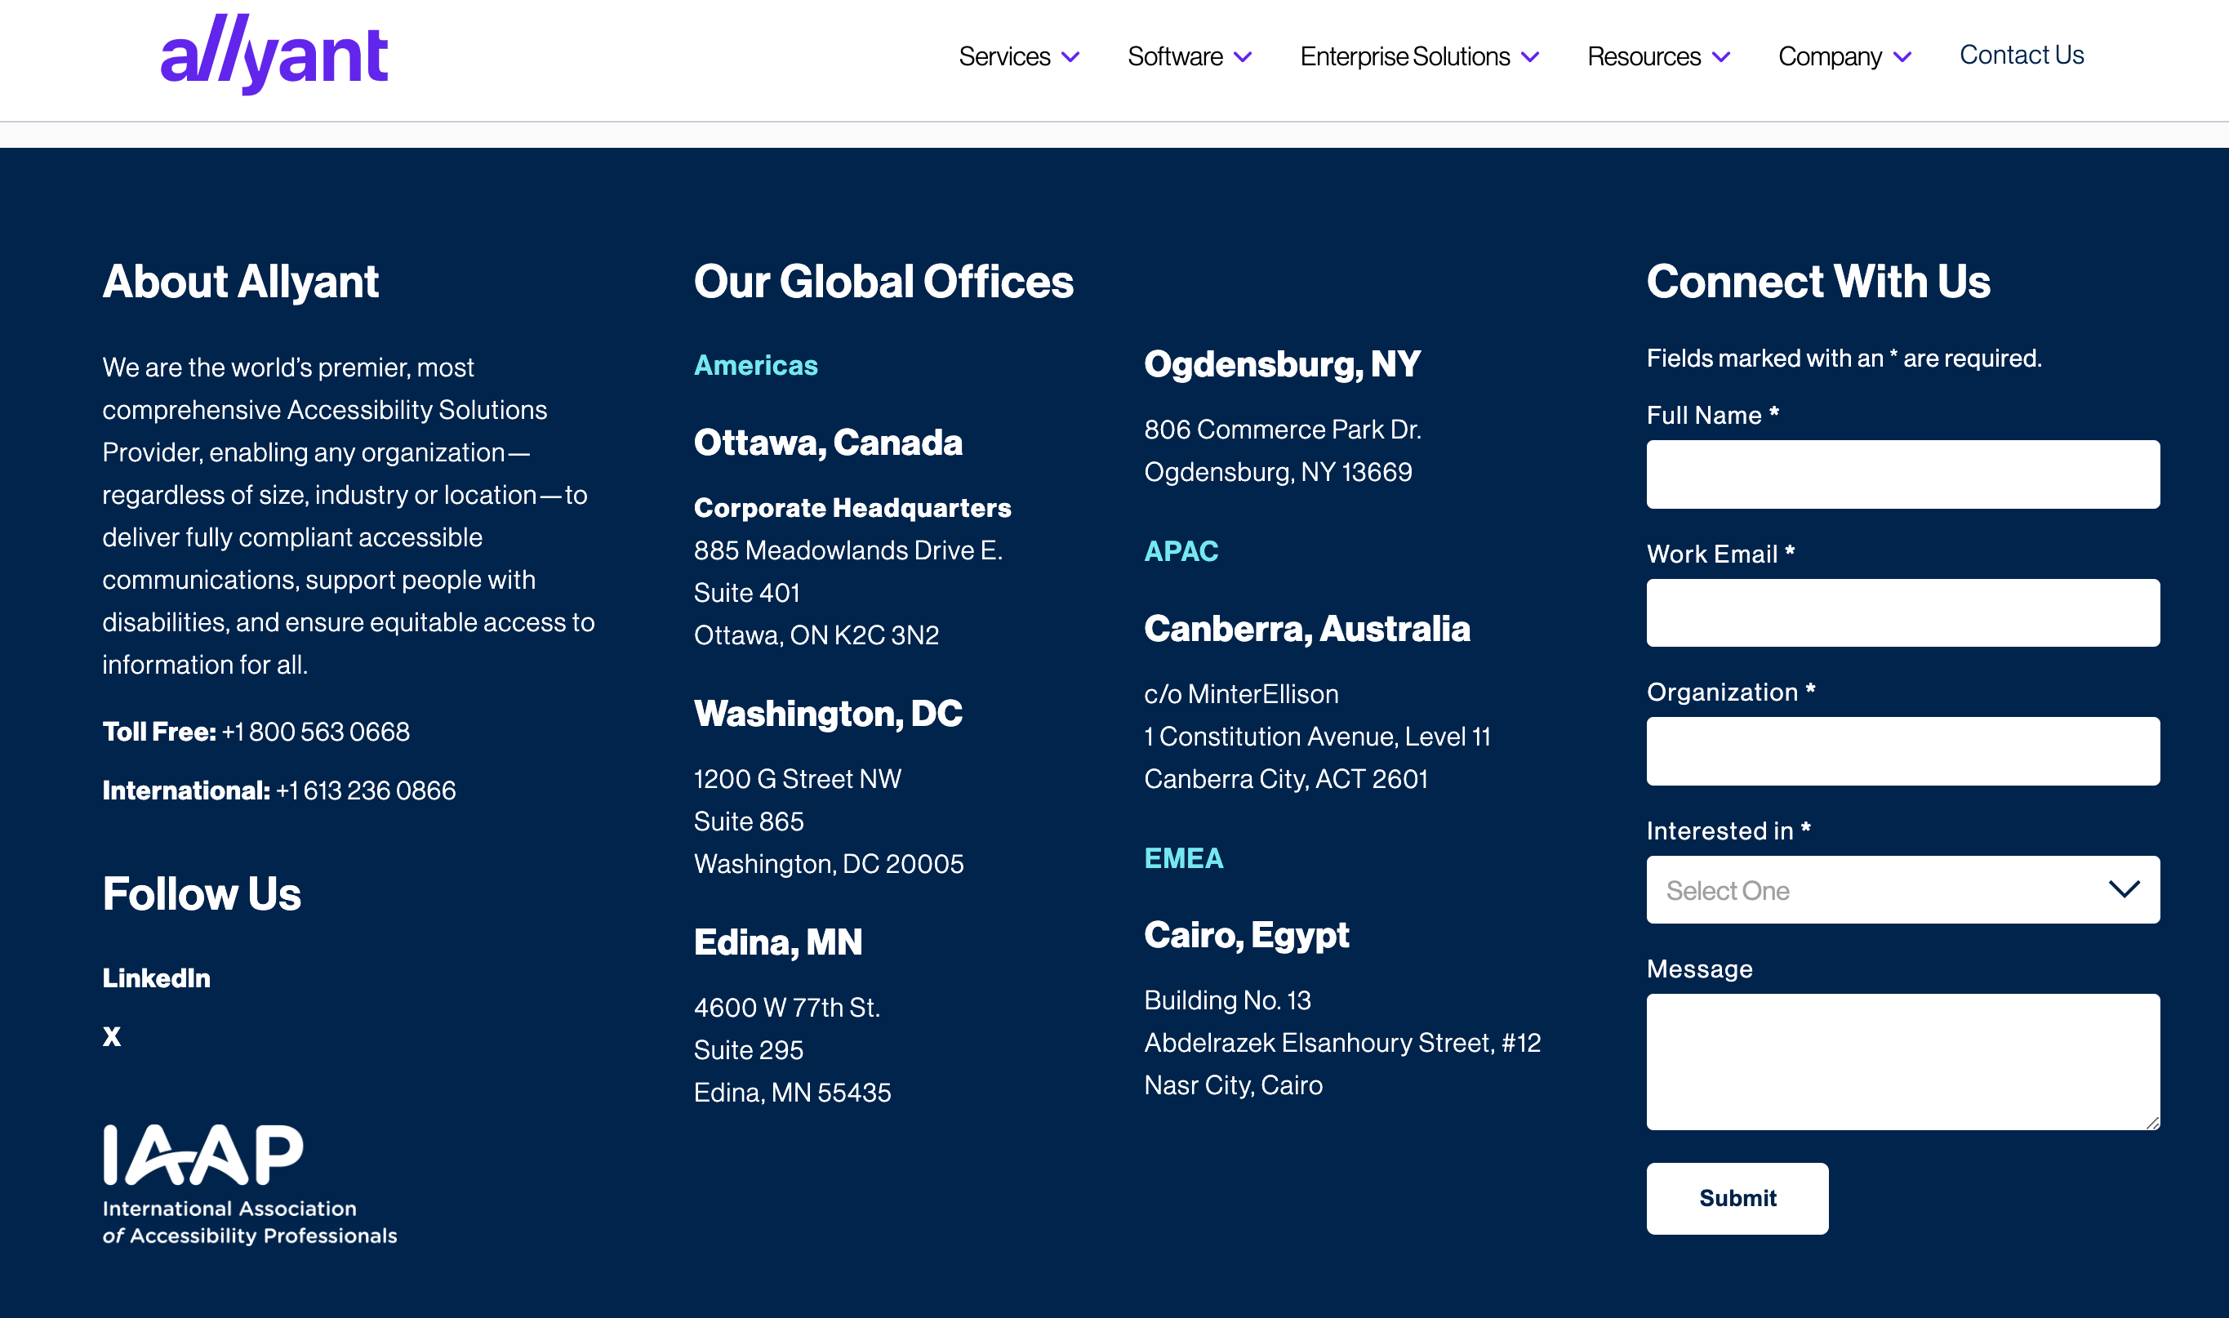Image resolution: width=2229 pixels, height=1318 pixels.
Task: Click the About Allyant heading
Action: tap(241, 282)
